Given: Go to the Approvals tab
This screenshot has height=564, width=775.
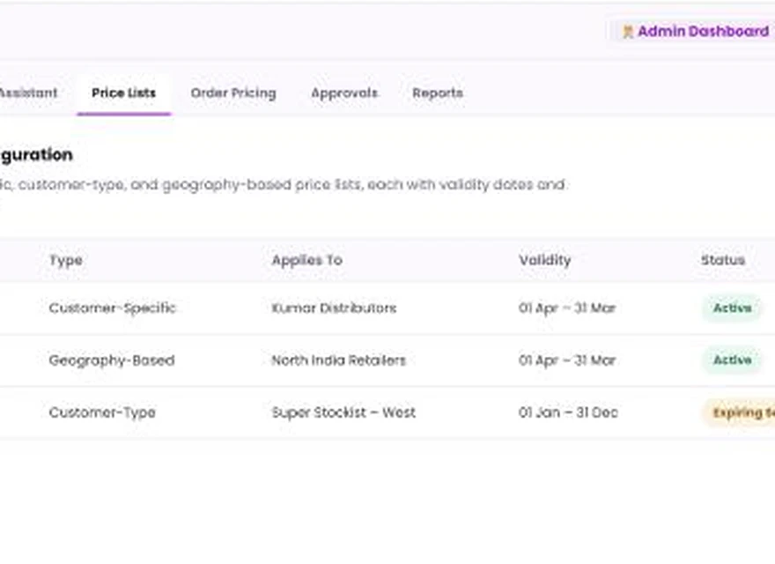Looking at the screenshot, I should click(x=344, y=93).
